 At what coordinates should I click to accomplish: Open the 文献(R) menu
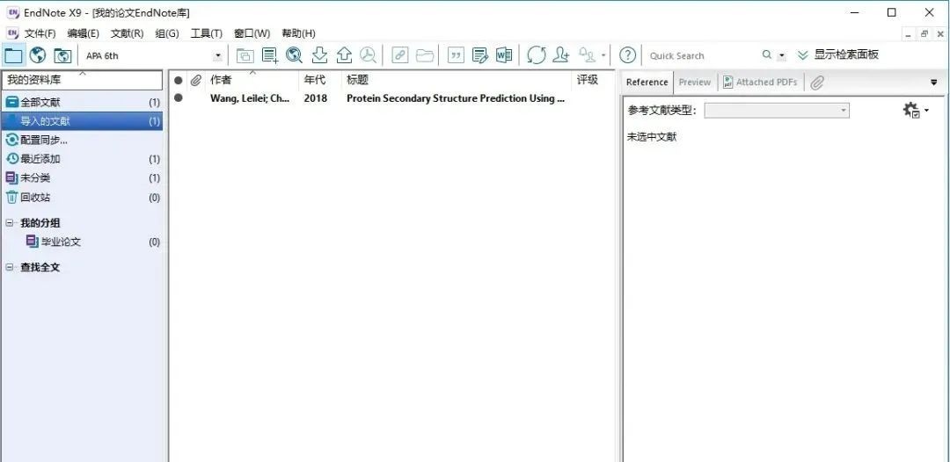[128, 33]
